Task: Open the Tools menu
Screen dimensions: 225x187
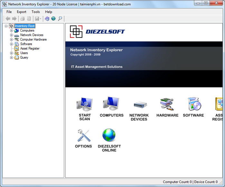Action: click(36, 12)
